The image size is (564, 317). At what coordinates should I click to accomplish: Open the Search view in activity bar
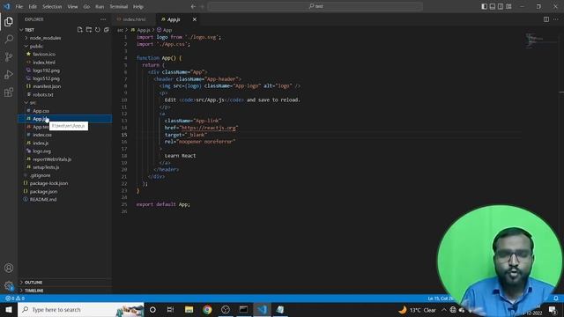tap(9, 39)
